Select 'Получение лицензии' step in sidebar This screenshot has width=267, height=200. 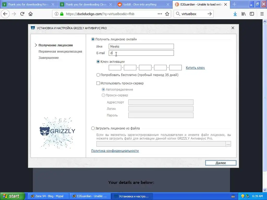click(x=56, y=45)
